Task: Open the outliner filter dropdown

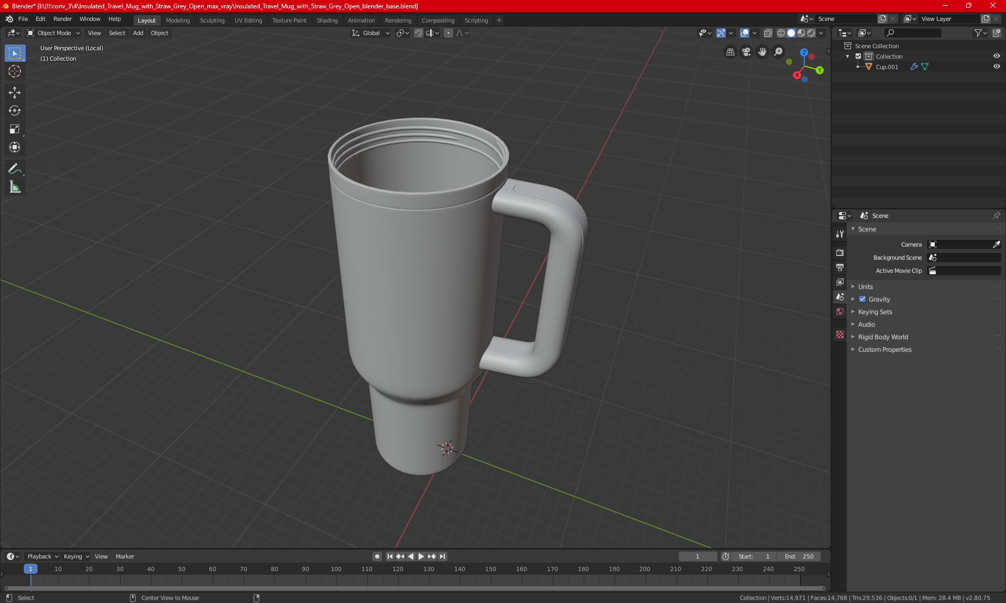Action: point(980,33)
